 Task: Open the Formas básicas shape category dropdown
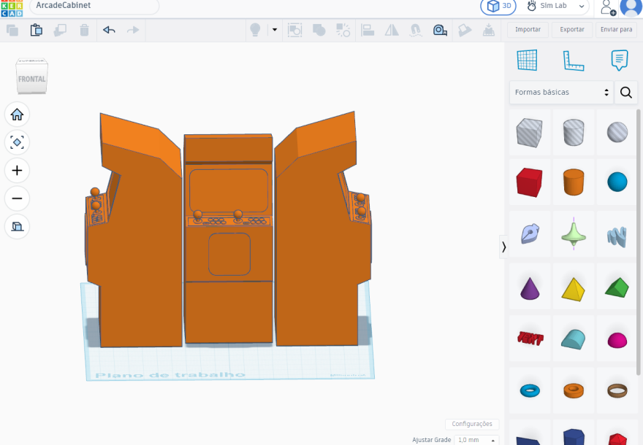(561, 92)
